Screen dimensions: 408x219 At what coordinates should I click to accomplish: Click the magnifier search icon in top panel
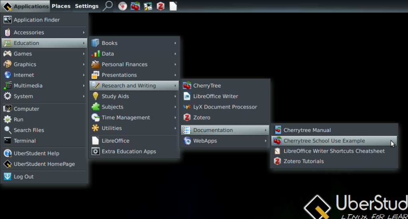click(108, 6)
